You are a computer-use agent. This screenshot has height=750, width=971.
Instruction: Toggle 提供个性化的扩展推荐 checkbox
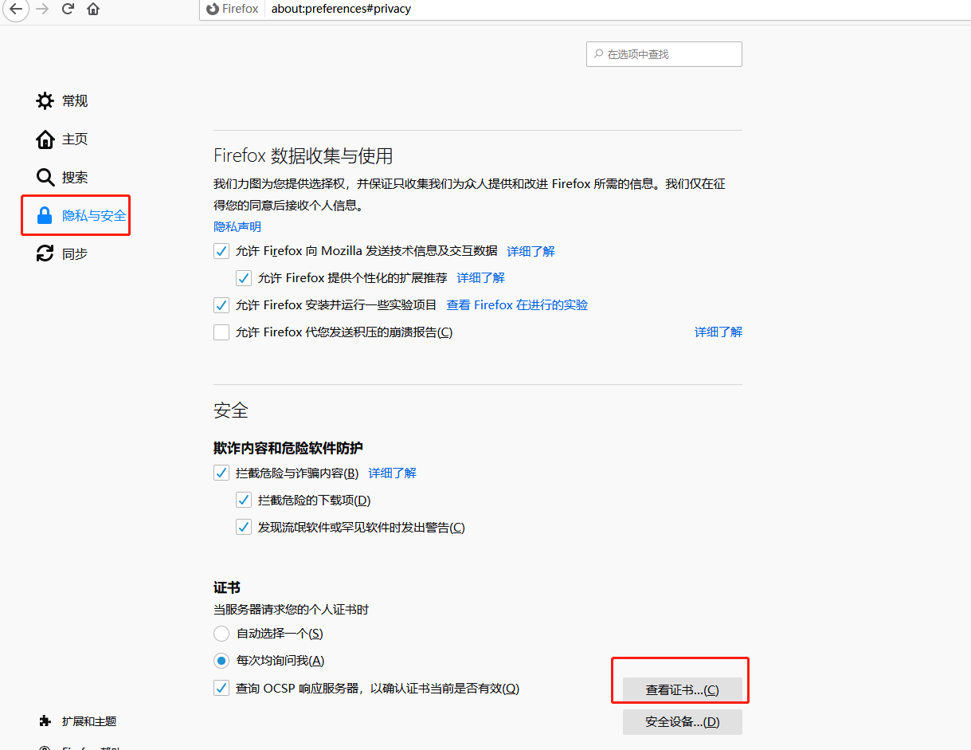coord(244,278)
